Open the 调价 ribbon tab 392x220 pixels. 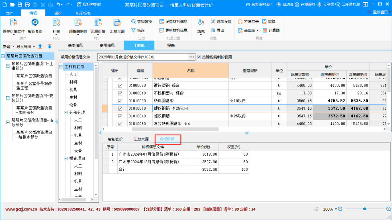58,13
